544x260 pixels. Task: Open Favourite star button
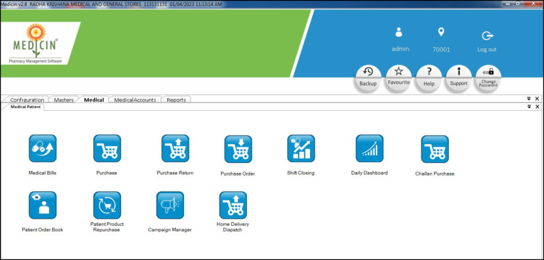tap(398, 78)
